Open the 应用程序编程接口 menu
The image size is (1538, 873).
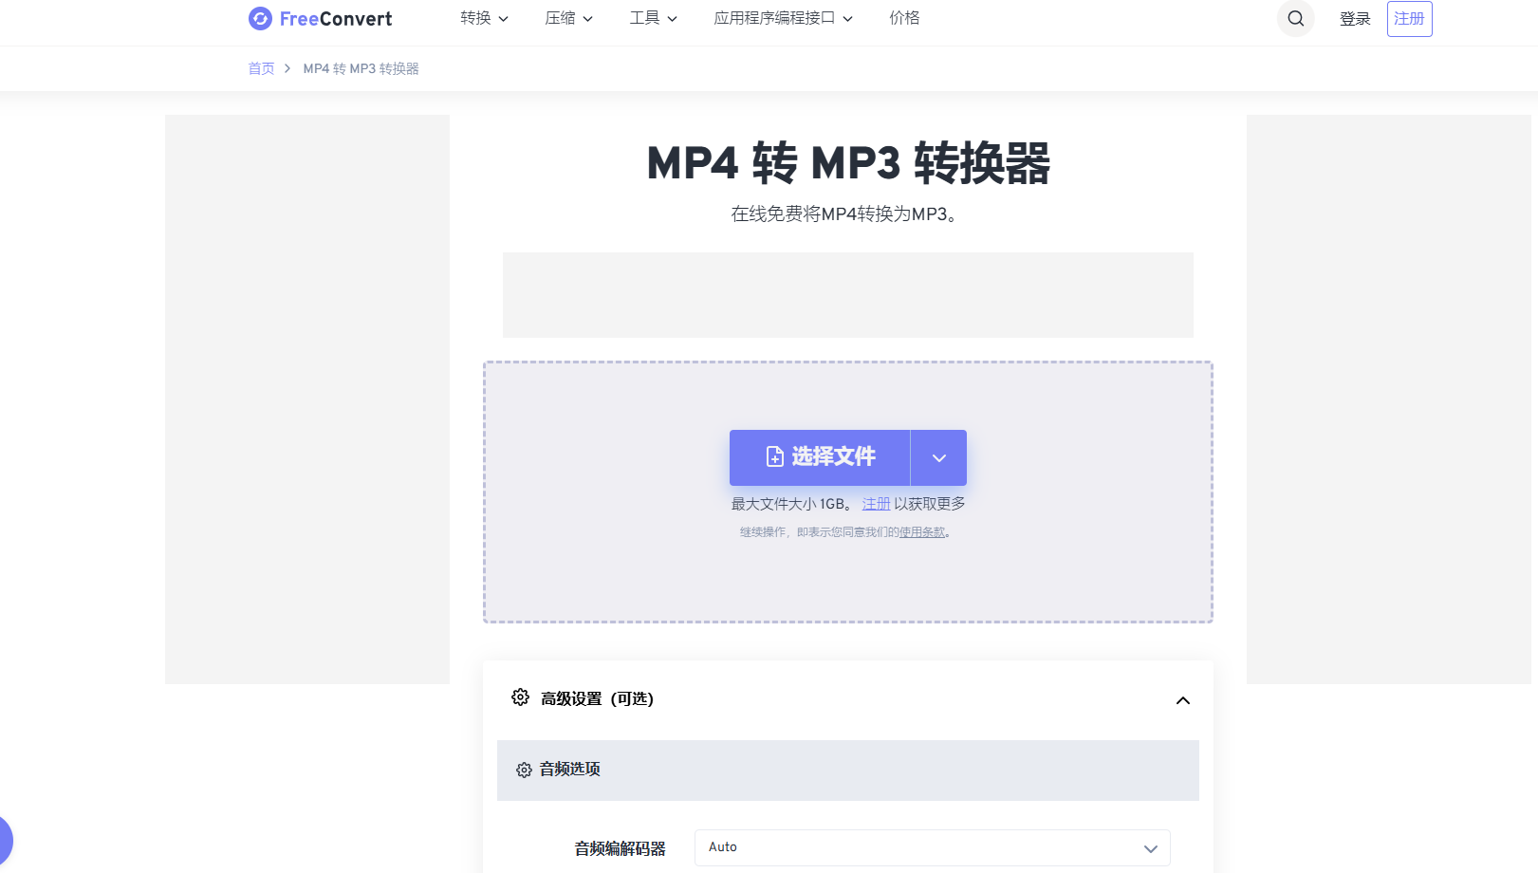[x=774, y=18]
